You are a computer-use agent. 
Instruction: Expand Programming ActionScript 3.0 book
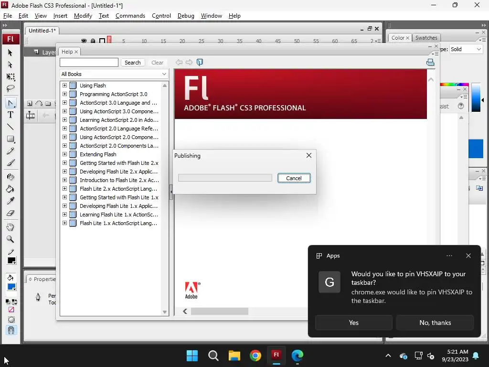[x=64, y=94]
